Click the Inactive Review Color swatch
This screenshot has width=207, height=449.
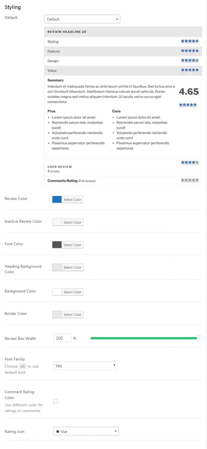(57, 222)
